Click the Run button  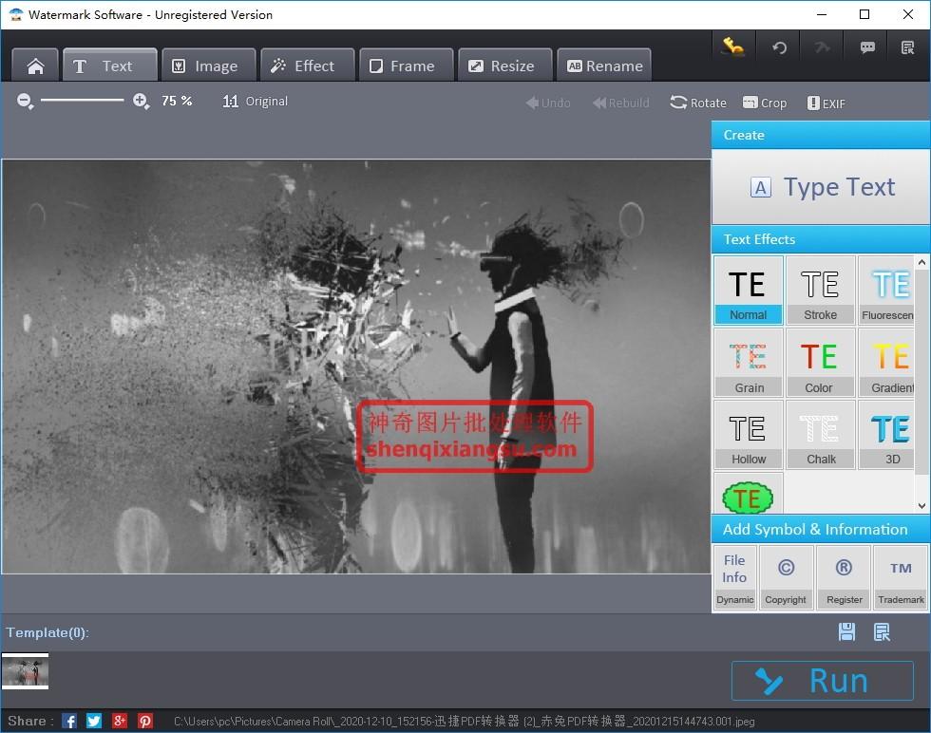[x=823, y=681]
